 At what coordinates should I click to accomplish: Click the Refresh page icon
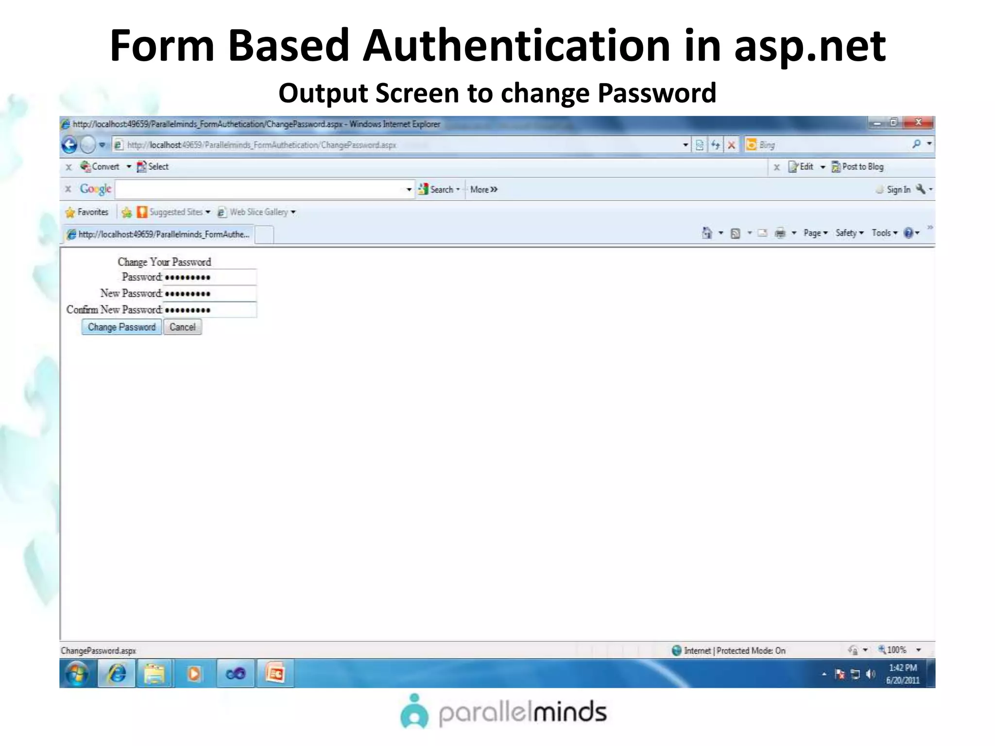(x=715, y=145)
